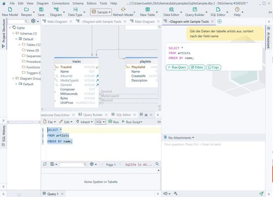Click the Description column in playlists table

pyautogui.click(x=140, y=81)
